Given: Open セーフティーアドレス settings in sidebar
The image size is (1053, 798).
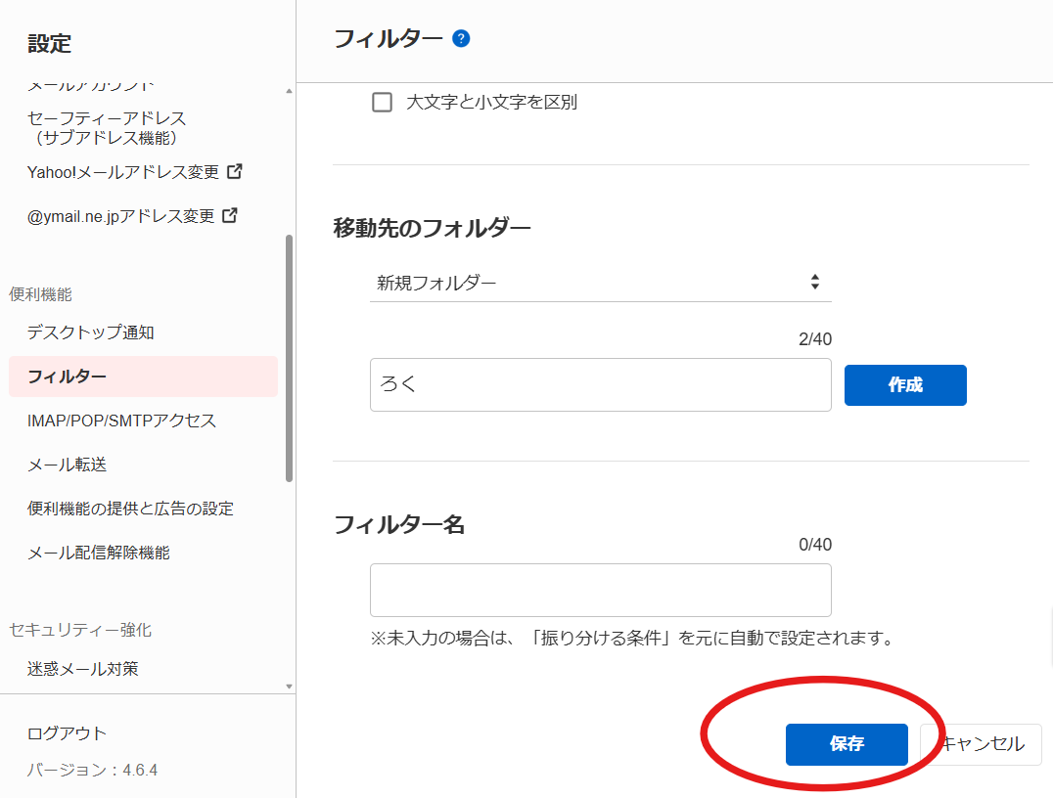Looking at the screenshot, I should (106, 127).
